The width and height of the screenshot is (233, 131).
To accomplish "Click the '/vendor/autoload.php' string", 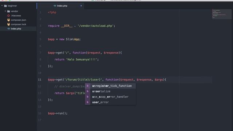I will pyautogui.click(x=95, y=26).
